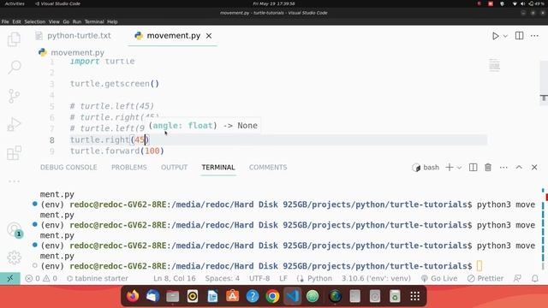Switch to DEBUG CONSOLE panel tab
This screenshot has width=548, height=308.
click(68, 168)
